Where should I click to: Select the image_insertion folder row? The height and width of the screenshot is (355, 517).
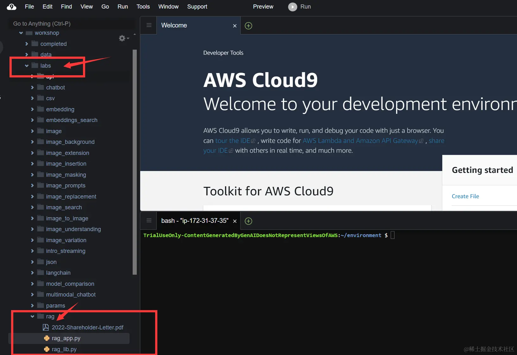click(69, 164)
